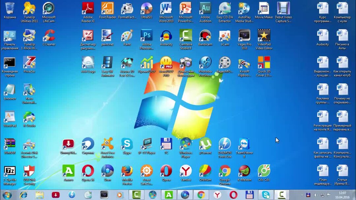This screenshot has width=356, height=200.
Task: Select Microsoft PowerPoint desktop shortcut
Action: coord(186,12)
